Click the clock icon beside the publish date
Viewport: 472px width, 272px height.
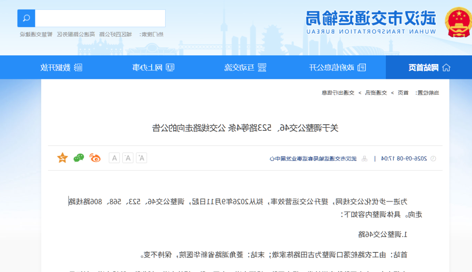(x=433, y=159)
